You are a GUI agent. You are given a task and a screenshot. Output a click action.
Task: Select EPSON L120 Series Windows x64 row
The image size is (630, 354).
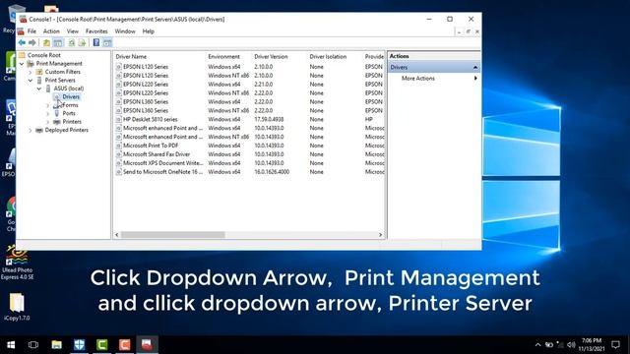(249, 67)
